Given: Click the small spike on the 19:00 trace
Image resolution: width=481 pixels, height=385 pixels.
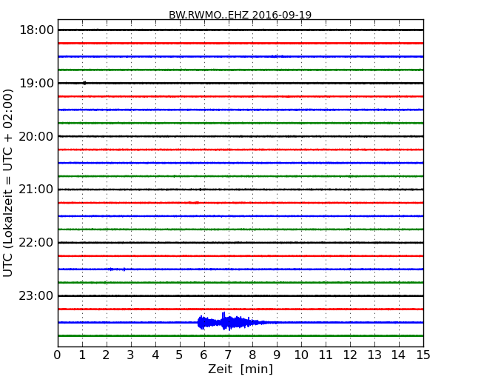Looking at the screenshot, I should click(84, 83).
